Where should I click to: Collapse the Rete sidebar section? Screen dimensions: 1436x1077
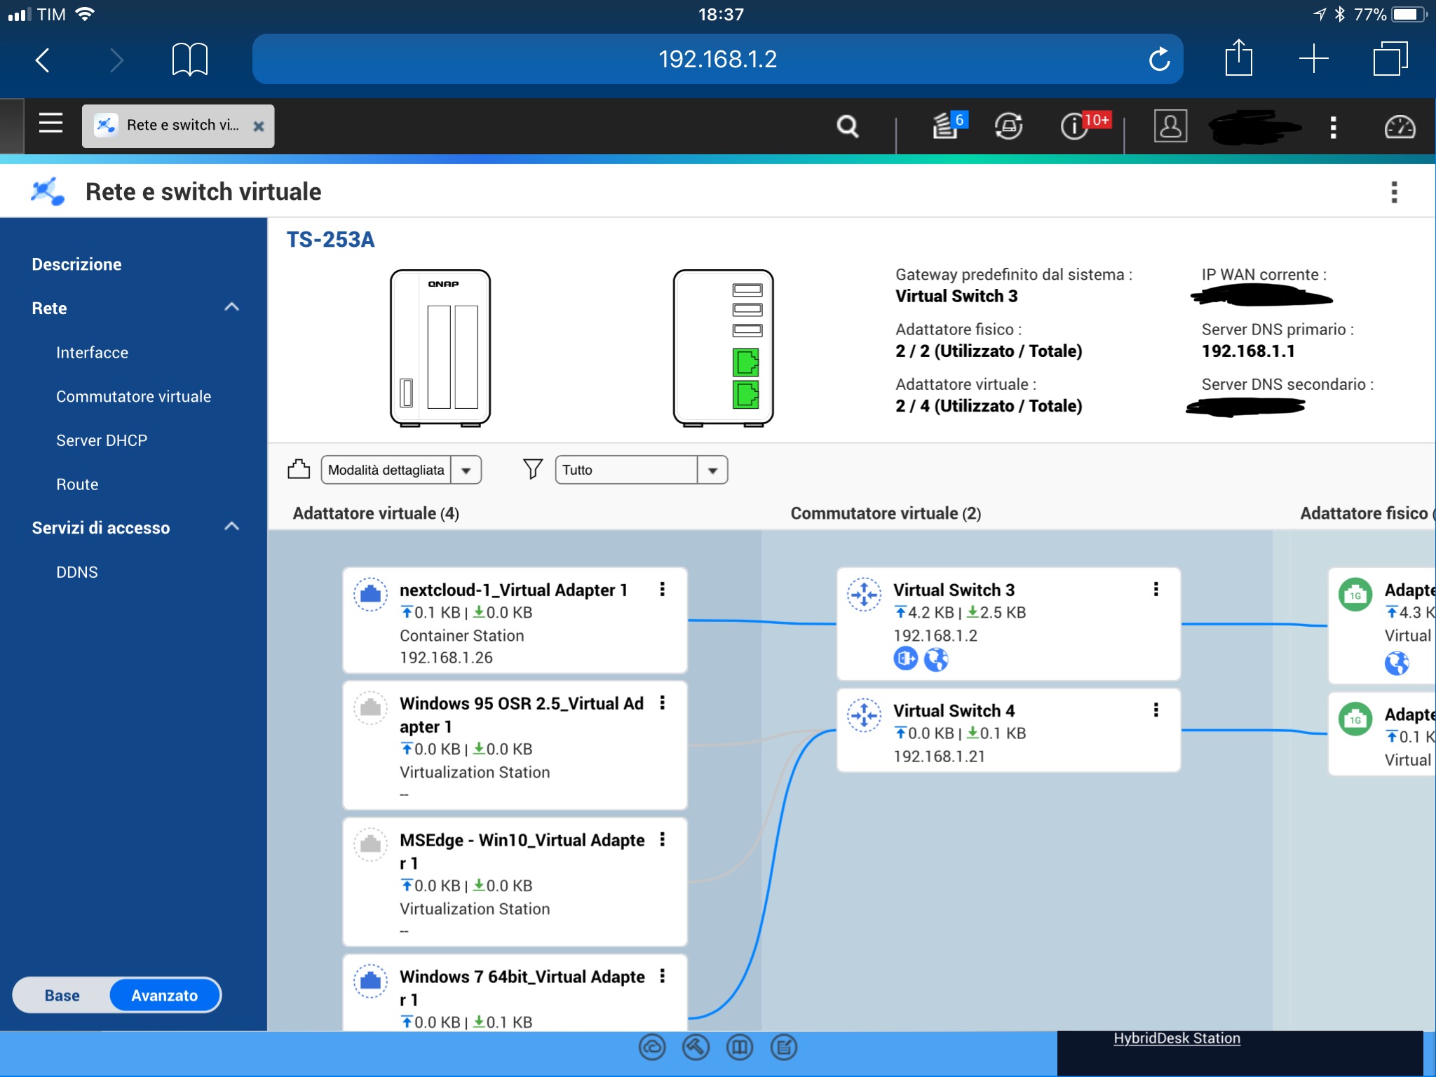pos(231,307)
